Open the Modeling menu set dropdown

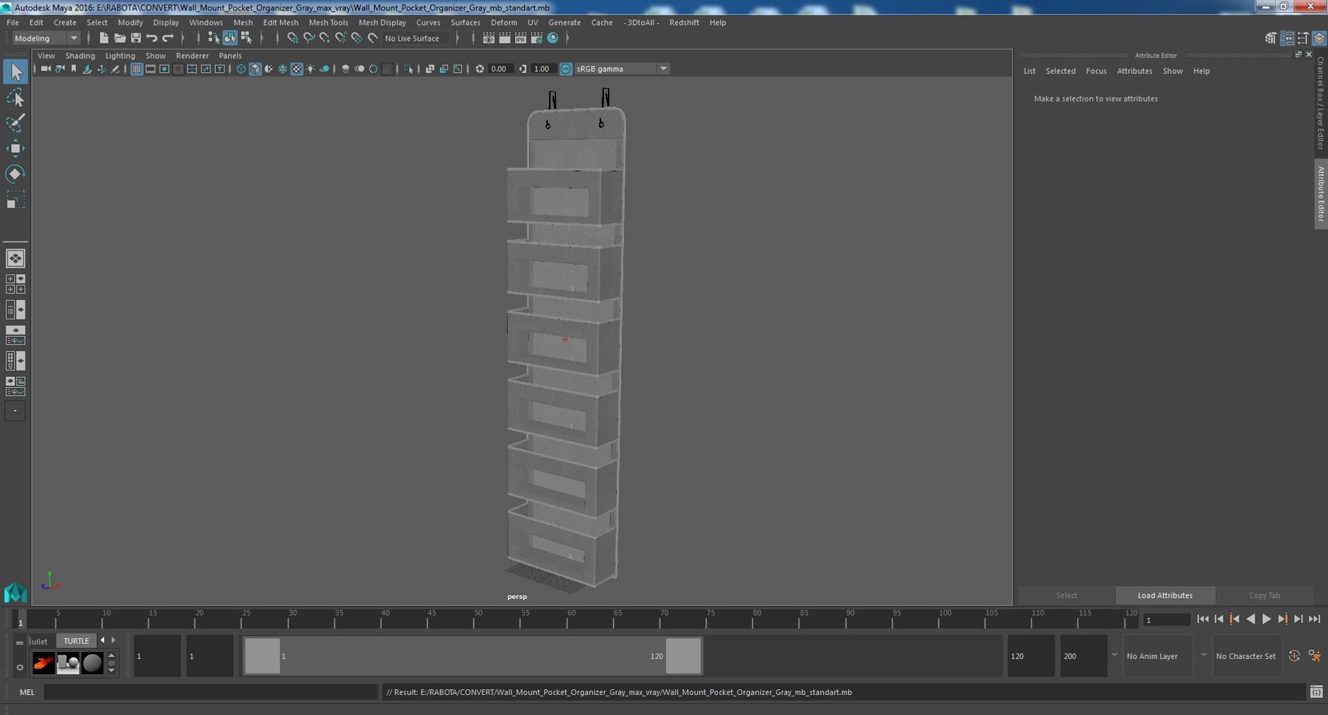[x=46, y=38]
